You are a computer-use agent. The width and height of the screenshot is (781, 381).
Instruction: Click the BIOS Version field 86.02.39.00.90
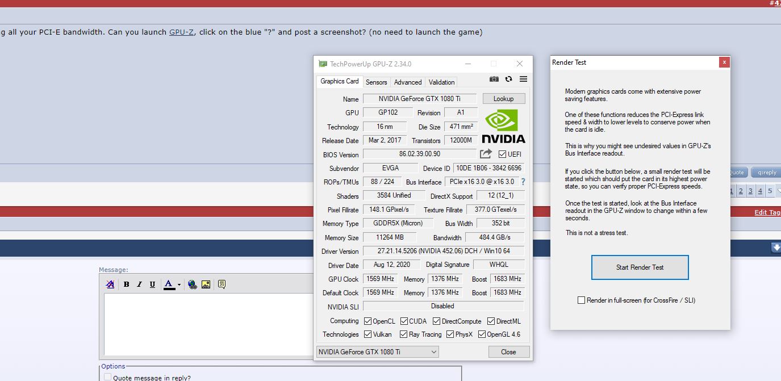point(420,154)
